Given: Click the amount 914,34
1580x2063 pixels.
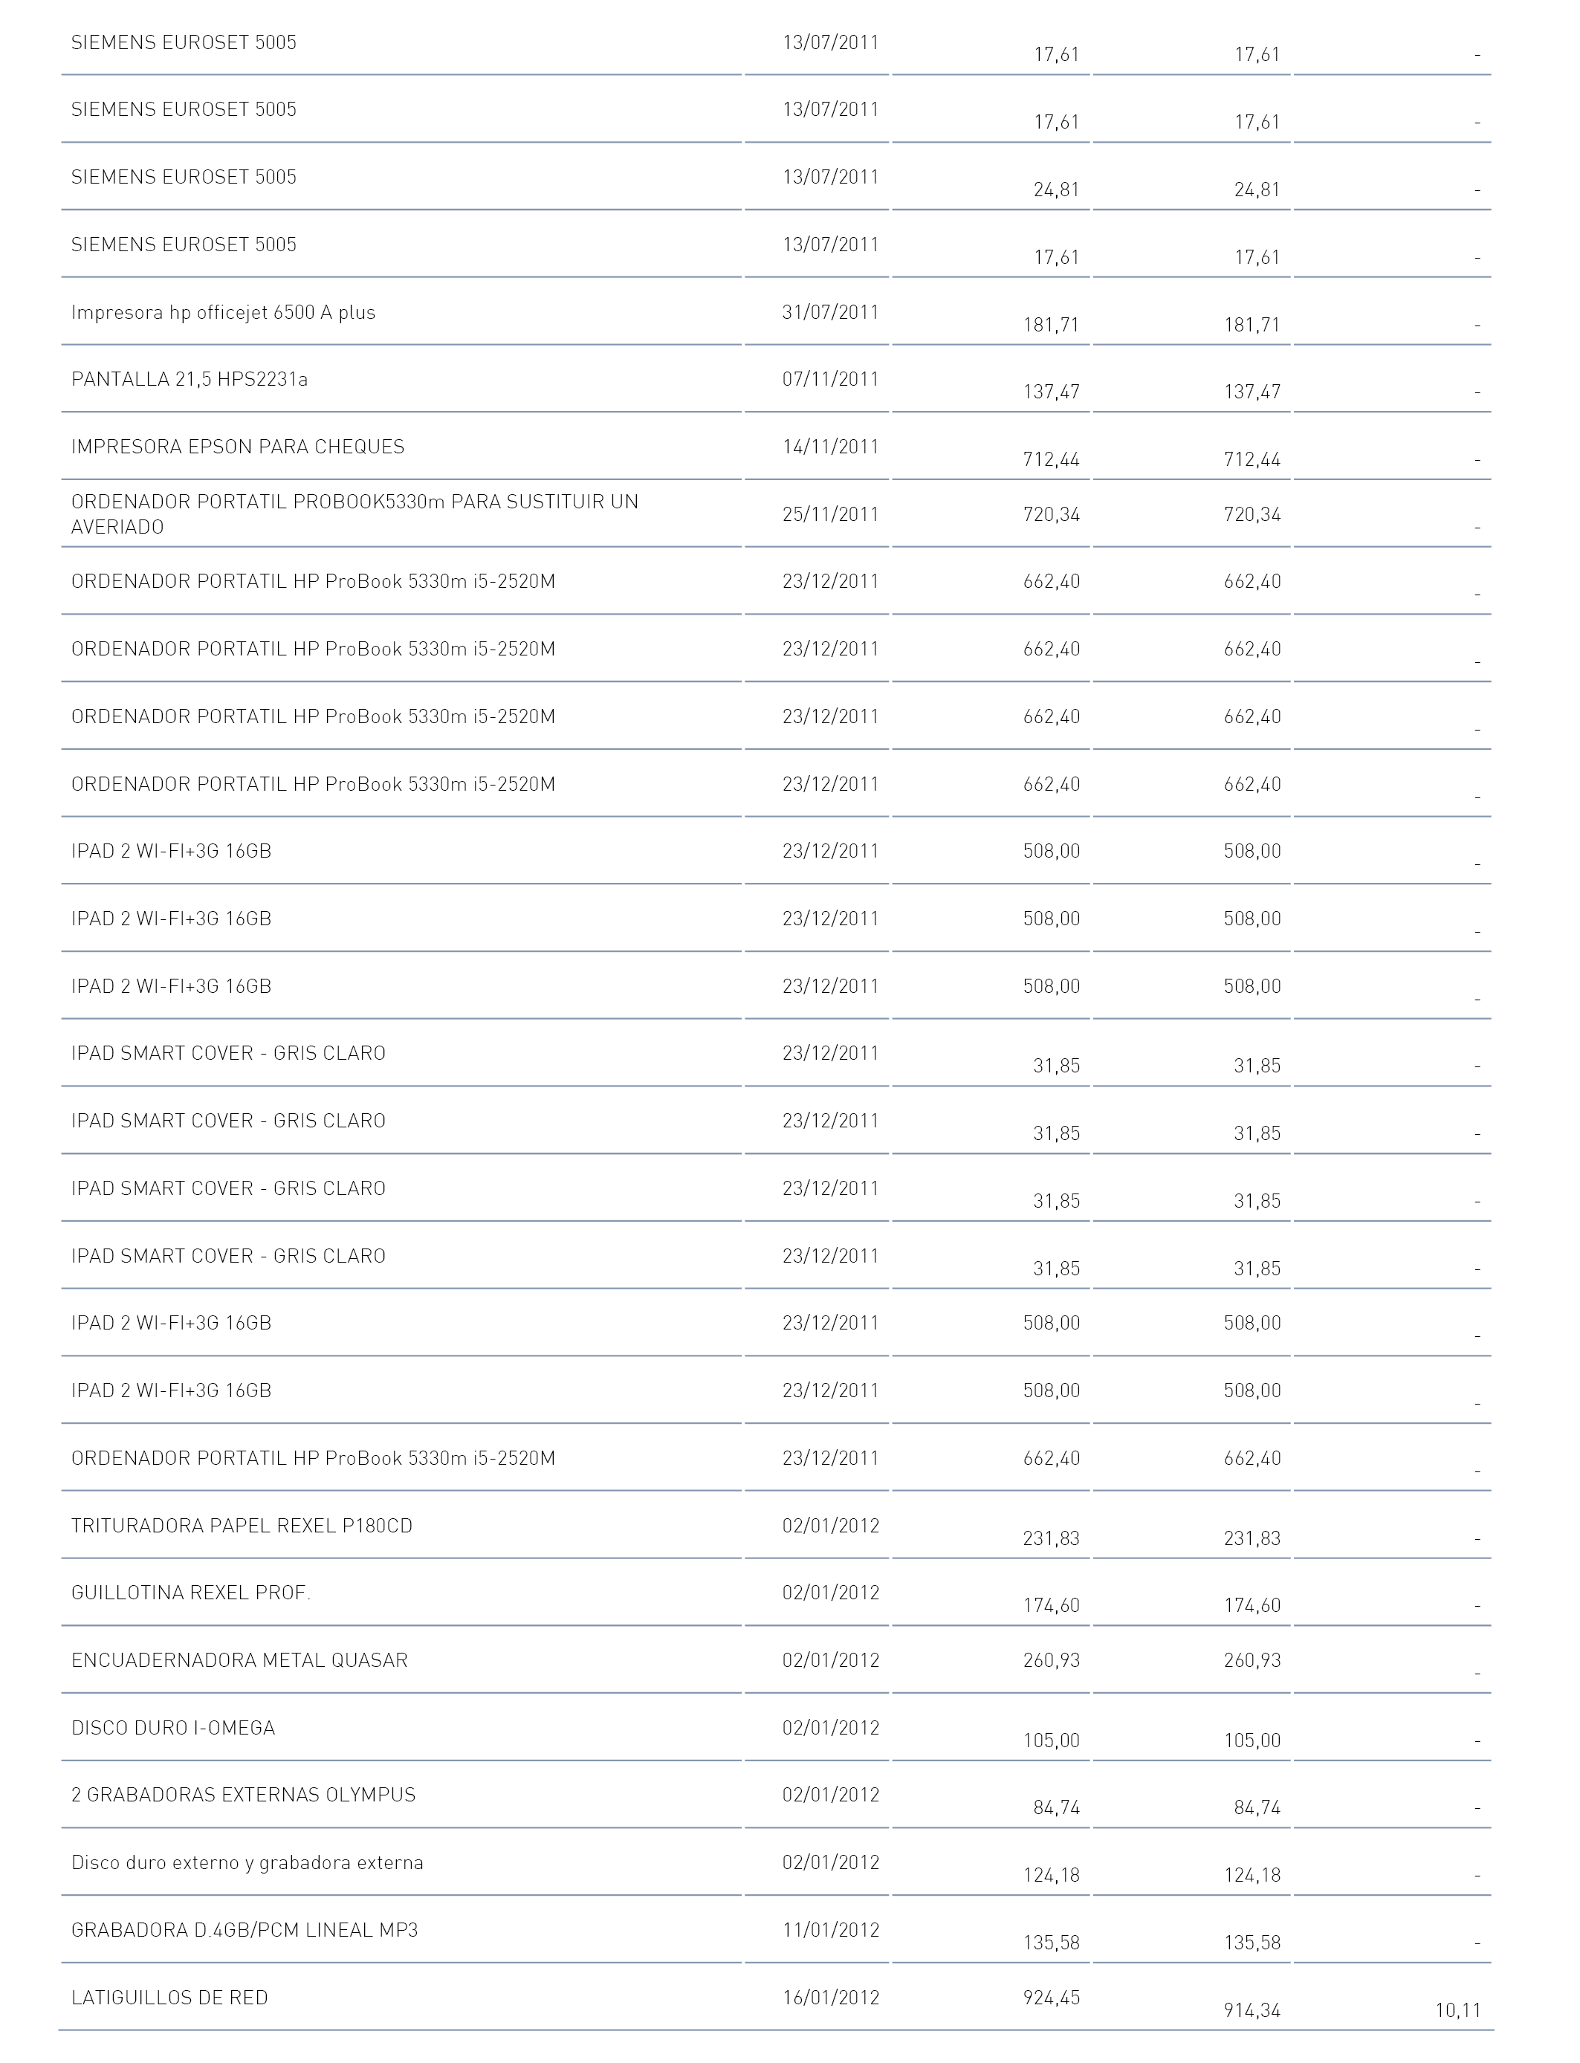Looking at the screenshot, I should [1253, 2010].
